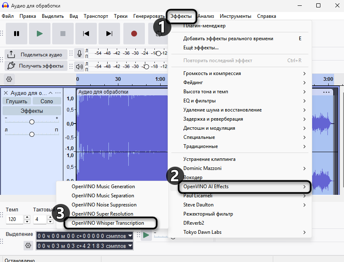Viewport: 344px width, 262px height.
Task: Expand OpenVINO AI Effects submenu
Action: (x=240, y=187)
